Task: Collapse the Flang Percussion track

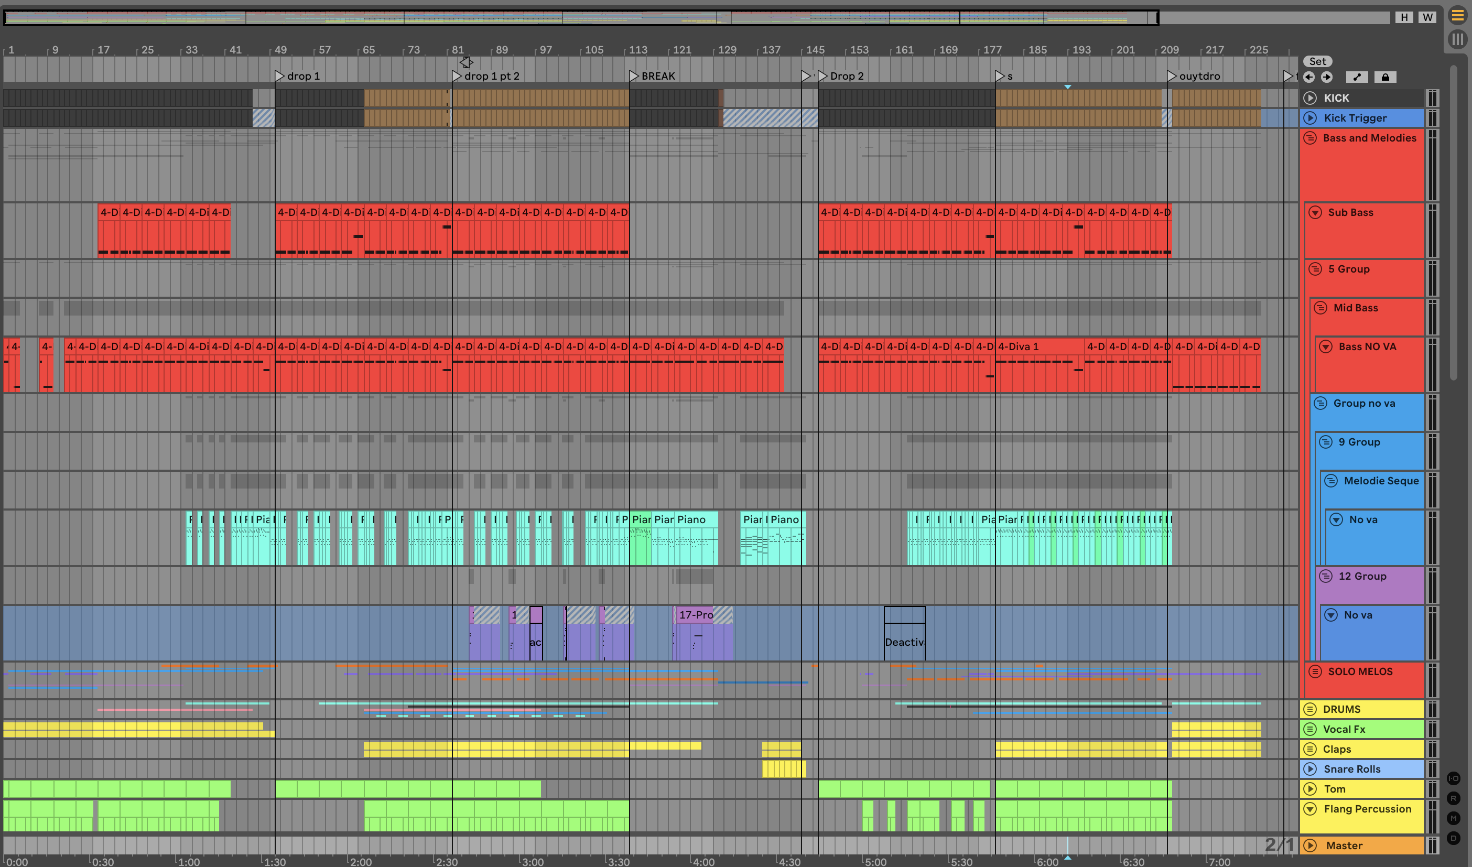Action: pyautogui.click(x=1310, y=809)
